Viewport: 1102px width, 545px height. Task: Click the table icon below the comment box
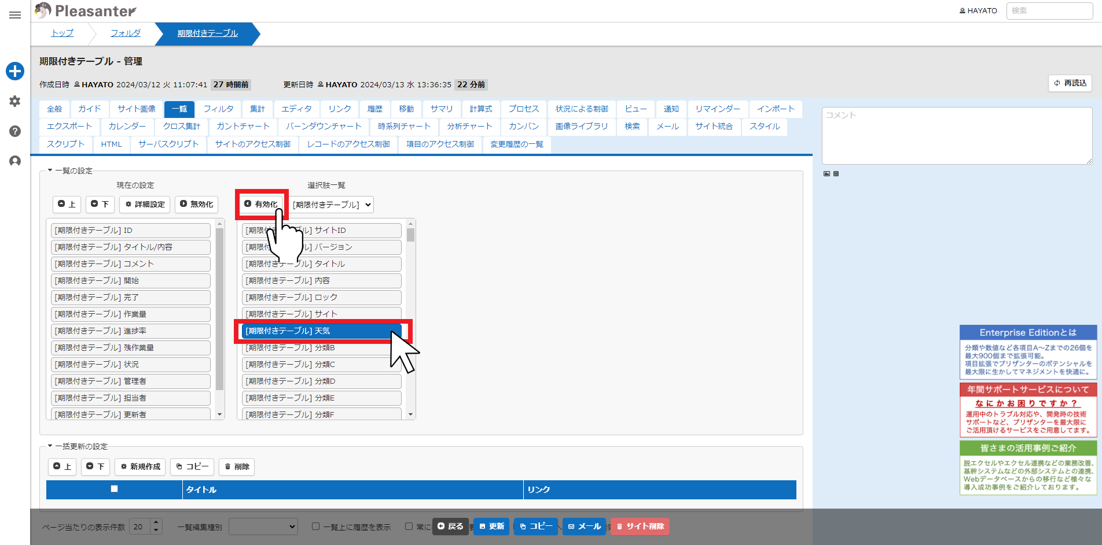tap(836, 173)
